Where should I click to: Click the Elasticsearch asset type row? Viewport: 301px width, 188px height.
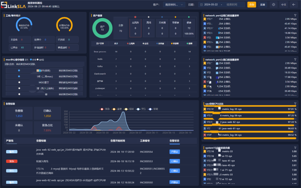click(x=144, y=74)
